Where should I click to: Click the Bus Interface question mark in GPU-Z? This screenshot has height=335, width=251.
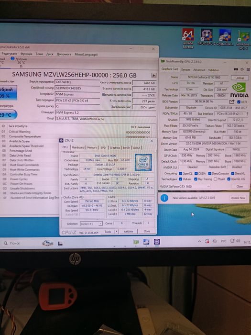[247, 114]
